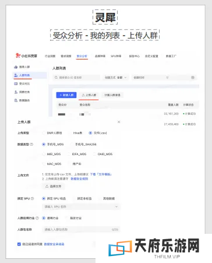Open the 下载「文件模板」 link
Image resolution: width=212 pixels, height=263 pixels.
[x=101, y=174]
